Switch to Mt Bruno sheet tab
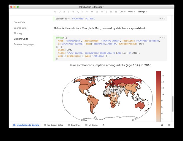The width and height of the screenshot is (183, 141). pos(91,125)
